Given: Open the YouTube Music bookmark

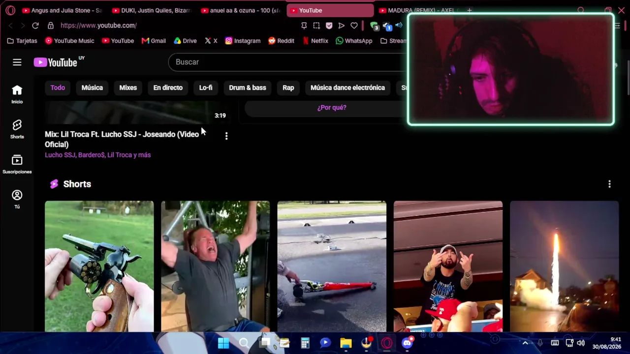Looking at the screenshot, I should click(x=69, y=41).
